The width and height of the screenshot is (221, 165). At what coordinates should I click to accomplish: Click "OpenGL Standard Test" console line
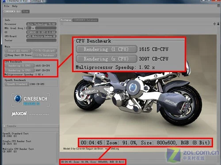coord(15,133)
